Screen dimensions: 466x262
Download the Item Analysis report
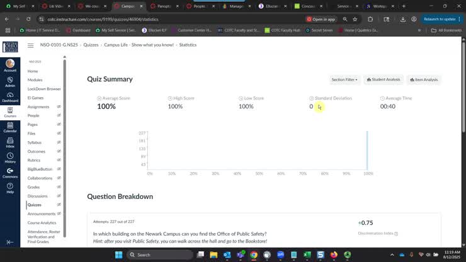pos(424,80)
